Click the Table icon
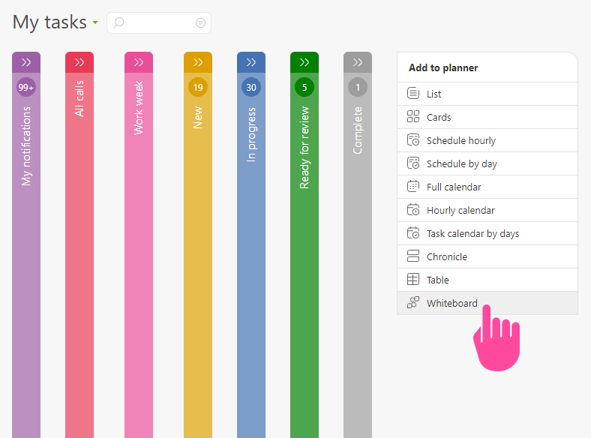591x438 pixels. coord(412,280)
